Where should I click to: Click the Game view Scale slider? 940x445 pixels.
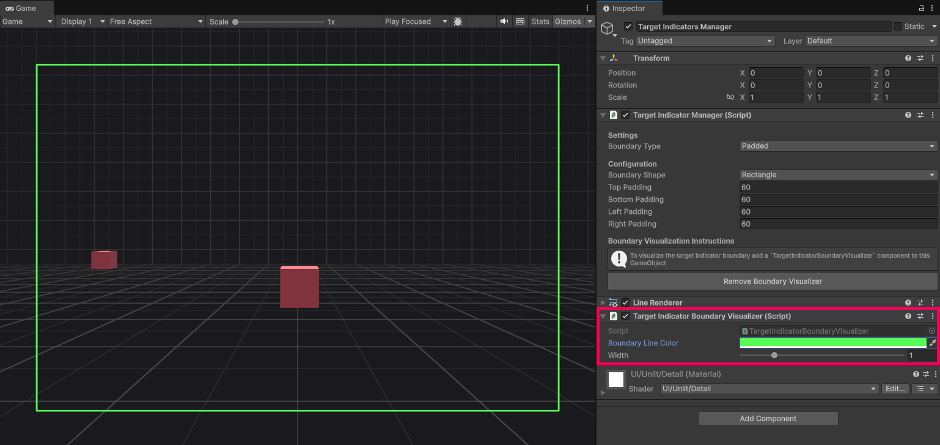tap(279, 21)
